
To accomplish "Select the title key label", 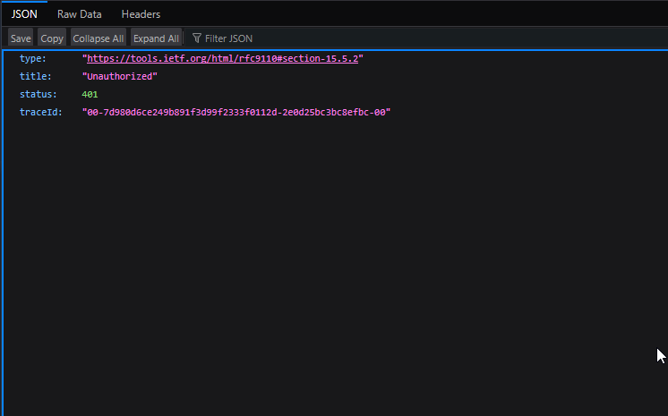I will [34, 76].
